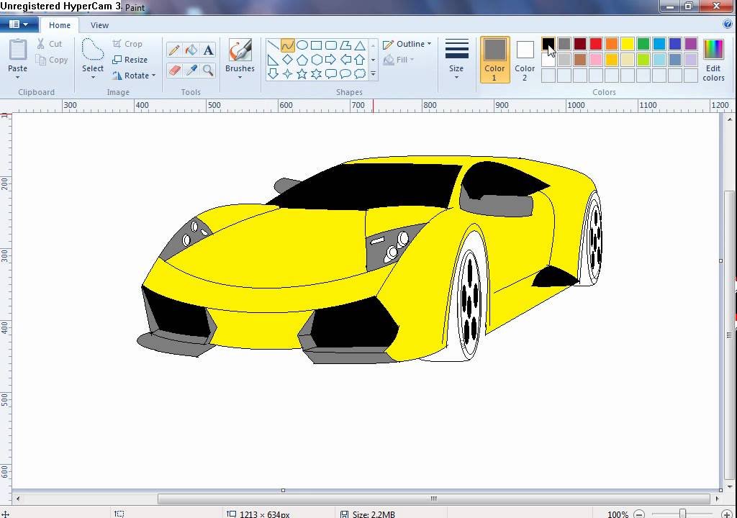
Task: Click the Paint Help icon
Action: click(728, 24)
